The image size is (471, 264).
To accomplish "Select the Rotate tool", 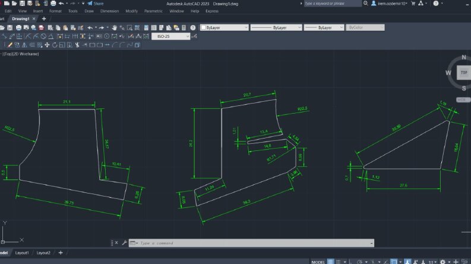I will (x=55, y=45).
